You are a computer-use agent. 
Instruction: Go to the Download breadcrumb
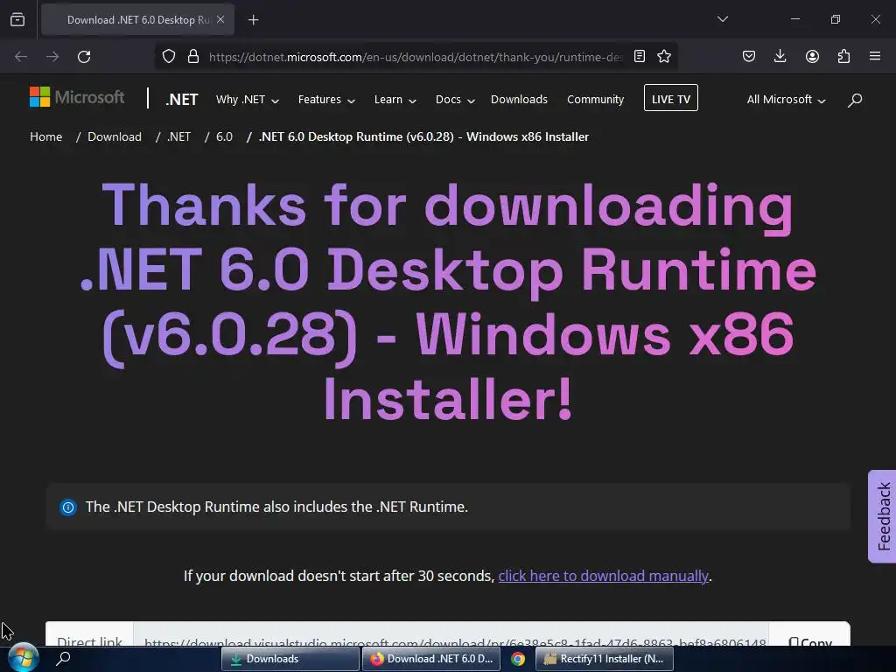pyautogui.click(x=115, y=136)
